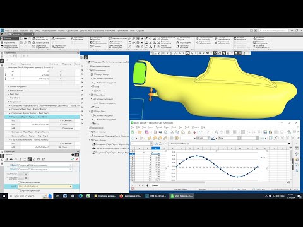Open the angle expression dropdown arrow
Image resolution: width=303 pixels, height=227 pixels.
click(71, 187)
